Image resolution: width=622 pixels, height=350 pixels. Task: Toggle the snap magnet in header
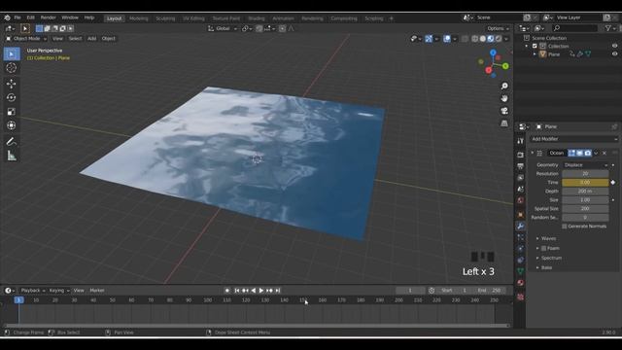point(259,28)
